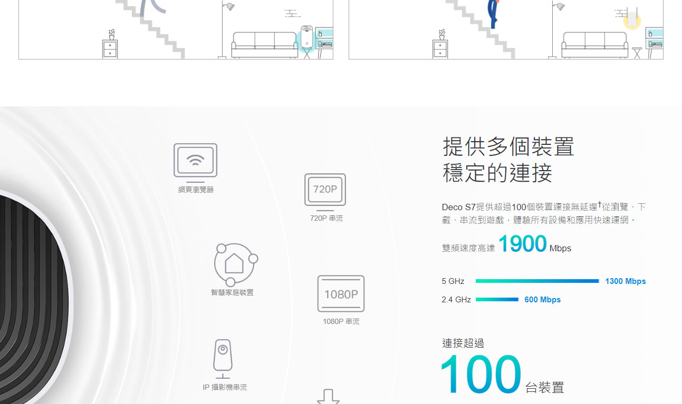This screenshot has width=682, height=404.
Task: Click the '雙頻速度高達' text
Action: (468, 248)
